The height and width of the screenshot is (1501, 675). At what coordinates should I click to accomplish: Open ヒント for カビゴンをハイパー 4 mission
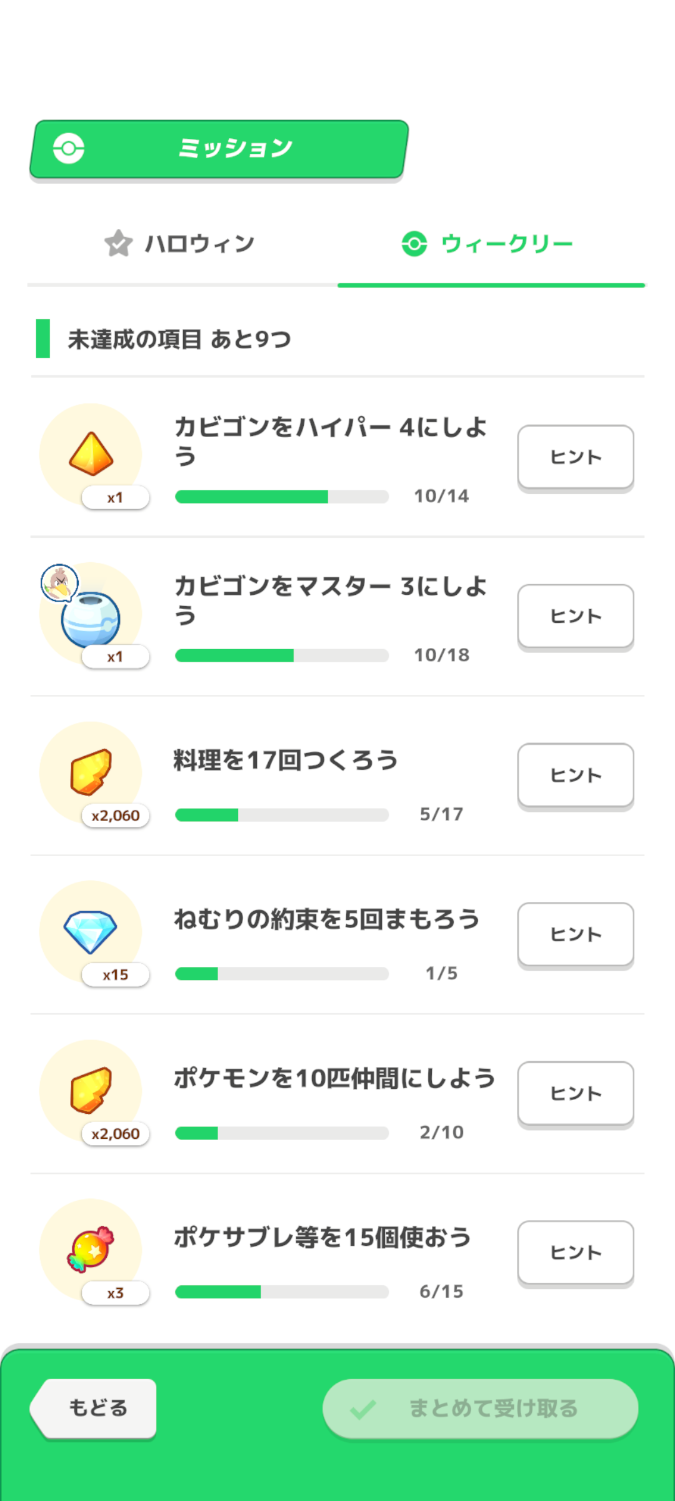(x=576, y=457)
